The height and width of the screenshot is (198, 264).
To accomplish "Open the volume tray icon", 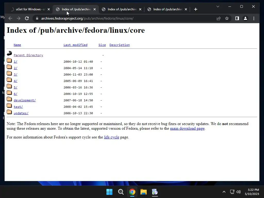I will point(238,192).
